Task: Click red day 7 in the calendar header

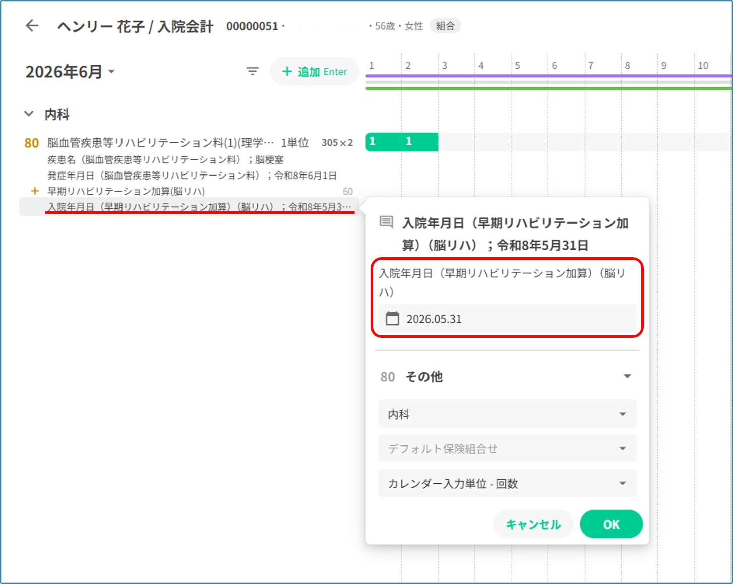Action: tap(591, 66)
